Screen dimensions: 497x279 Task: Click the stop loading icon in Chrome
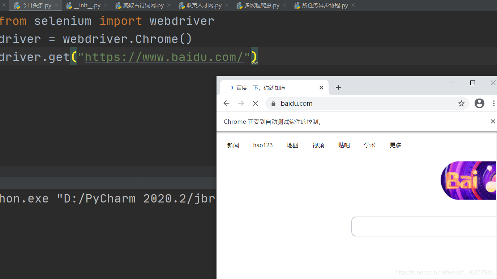[x=255, y=103]
